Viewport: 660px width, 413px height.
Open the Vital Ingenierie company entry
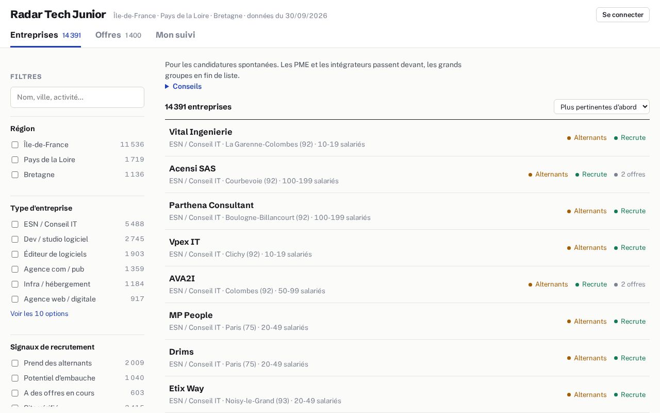pyautogui.click(x=407, y=138)
